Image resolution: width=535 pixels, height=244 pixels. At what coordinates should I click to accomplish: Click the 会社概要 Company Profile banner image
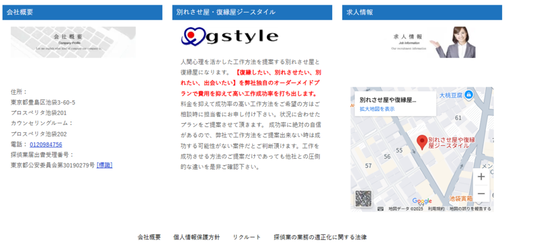coord(73,42)
